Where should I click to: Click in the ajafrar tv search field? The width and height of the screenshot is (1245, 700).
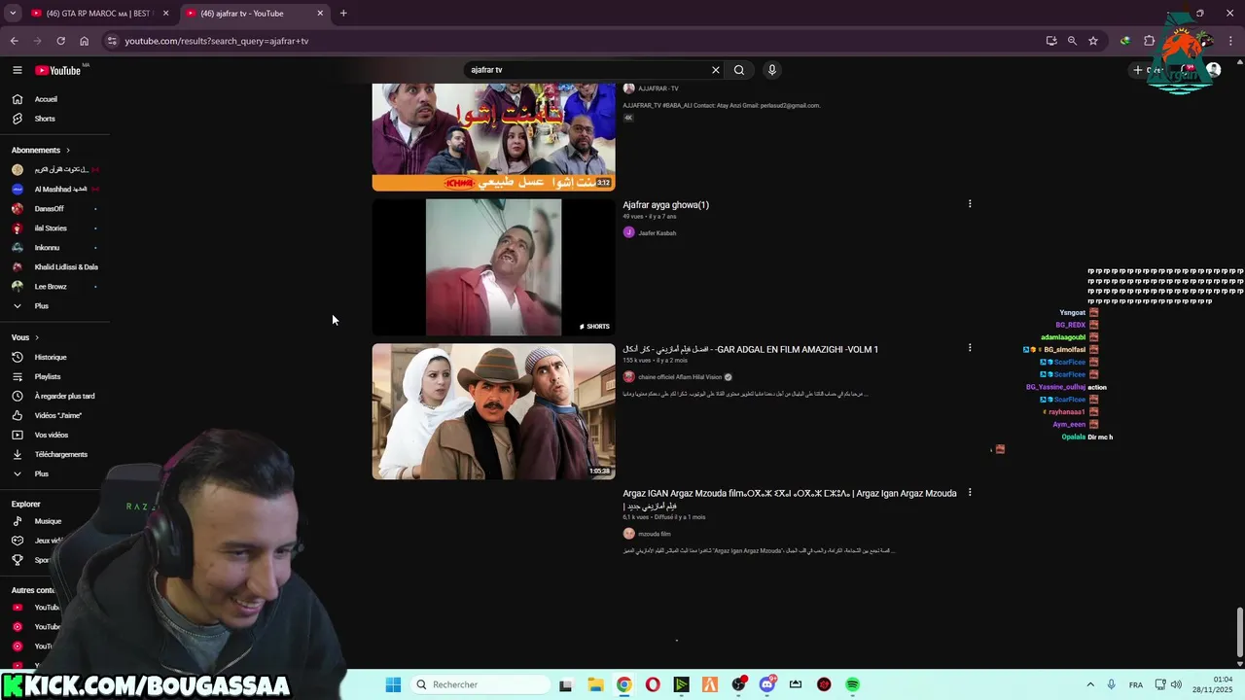[x=587, y=70]
